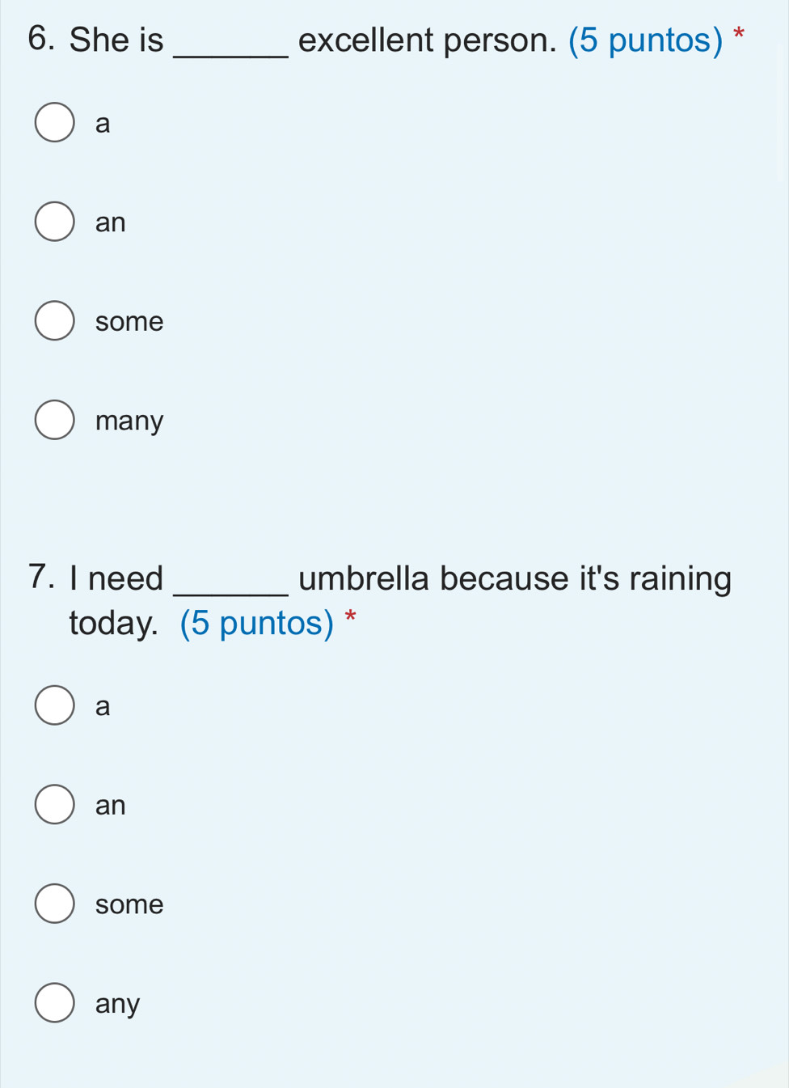Choose 'an' radio circle under question 6

(x=54, y=222)
